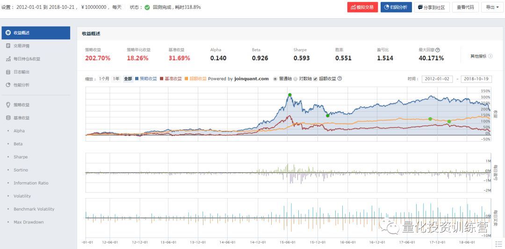505x249 pixels.
Task: Open Sharpe in the sidebar list
Action: point(21,157)
